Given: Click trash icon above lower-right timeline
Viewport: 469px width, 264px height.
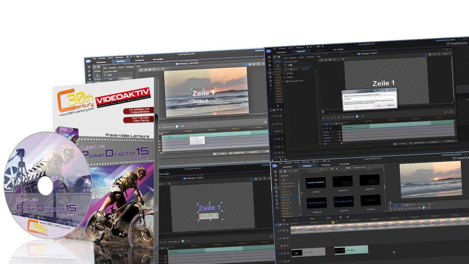Looking at the screenshot, I should pos(340,217).
